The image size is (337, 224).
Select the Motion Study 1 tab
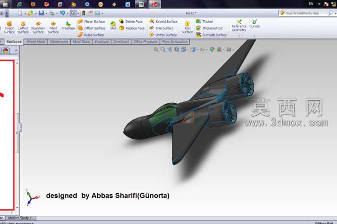(x=20, y=218)
